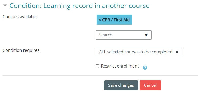The image size is (198, 97).
Task: Click the blue question mark help icon
Action: (x=145, y=68)
